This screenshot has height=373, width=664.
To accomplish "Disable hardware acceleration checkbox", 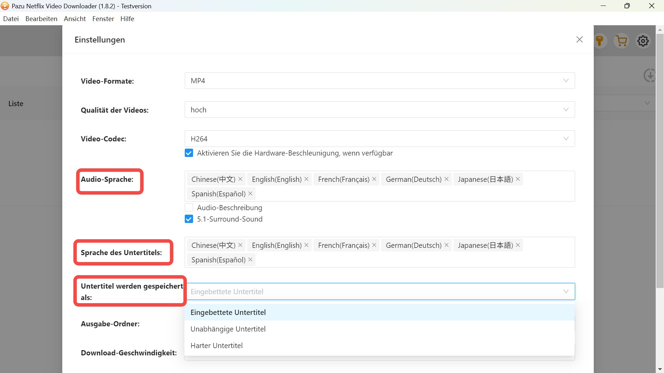I will coord(189,153).
